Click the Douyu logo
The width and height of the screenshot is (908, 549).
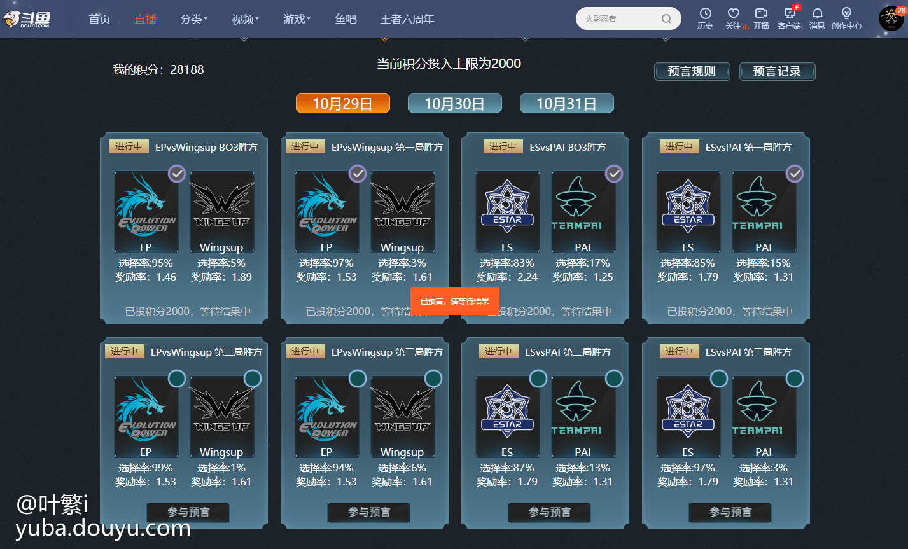pyautogui.click(x=27, y=18)
